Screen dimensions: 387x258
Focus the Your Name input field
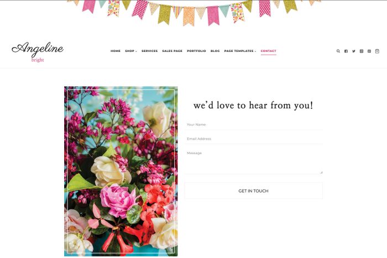click(253, 124)
